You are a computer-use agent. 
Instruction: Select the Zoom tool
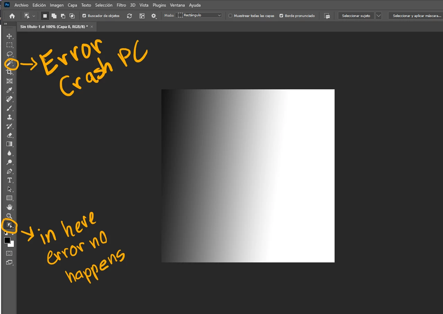click(x=9, y=216)
